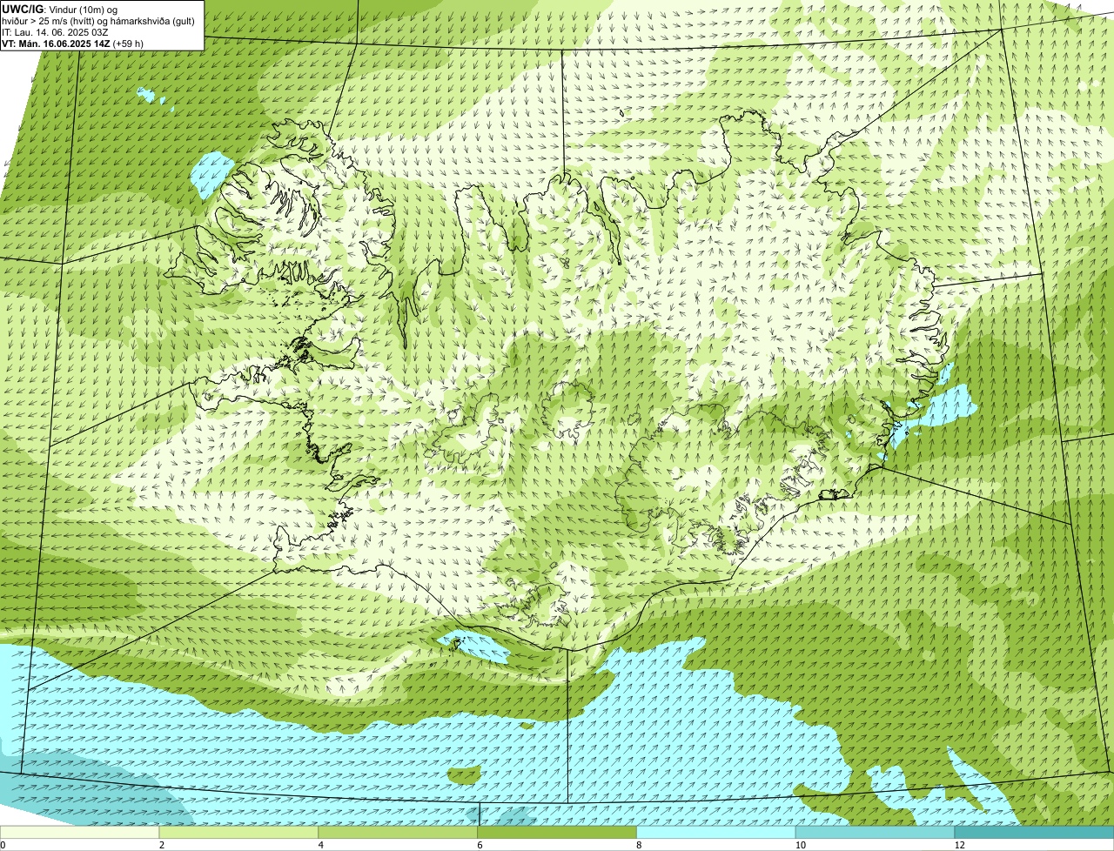Click the legend tick label "4"

click(x=320, y=845)
